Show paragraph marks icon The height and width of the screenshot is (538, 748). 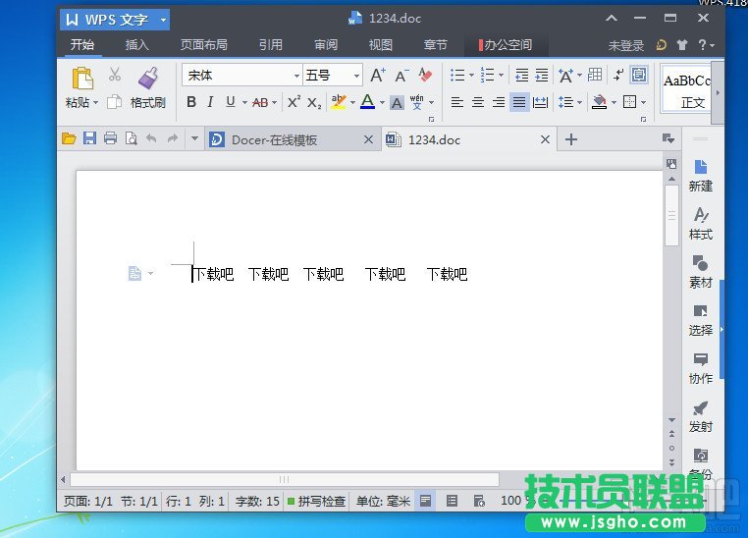coord(618,75)
